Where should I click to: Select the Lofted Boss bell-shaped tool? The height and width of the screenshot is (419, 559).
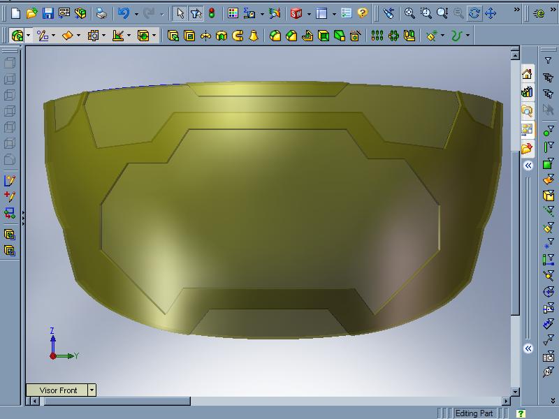[254, 36]
